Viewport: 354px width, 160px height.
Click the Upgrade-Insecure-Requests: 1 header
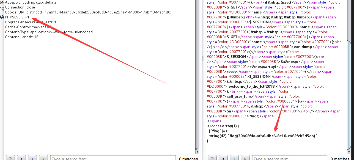[31, 22]
